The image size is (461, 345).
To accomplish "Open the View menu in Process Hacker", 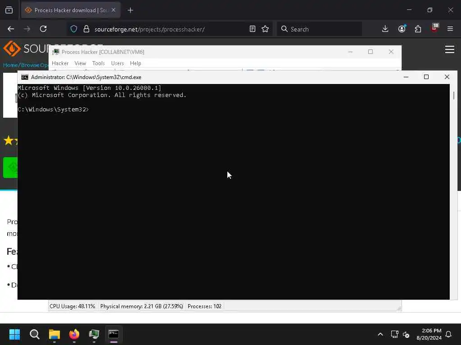I will 80,63.
